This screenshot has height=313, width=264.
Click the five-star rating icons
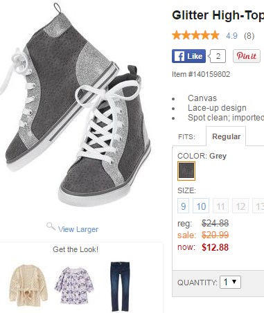195,35
